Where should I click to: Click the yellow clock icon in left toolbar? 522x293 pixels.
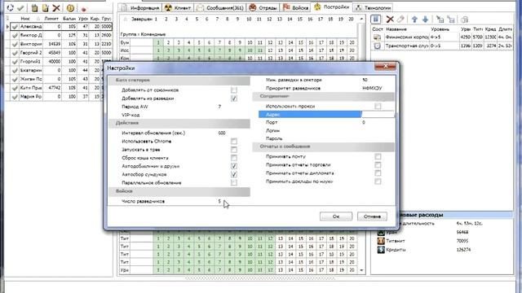[x=70, y=8]
